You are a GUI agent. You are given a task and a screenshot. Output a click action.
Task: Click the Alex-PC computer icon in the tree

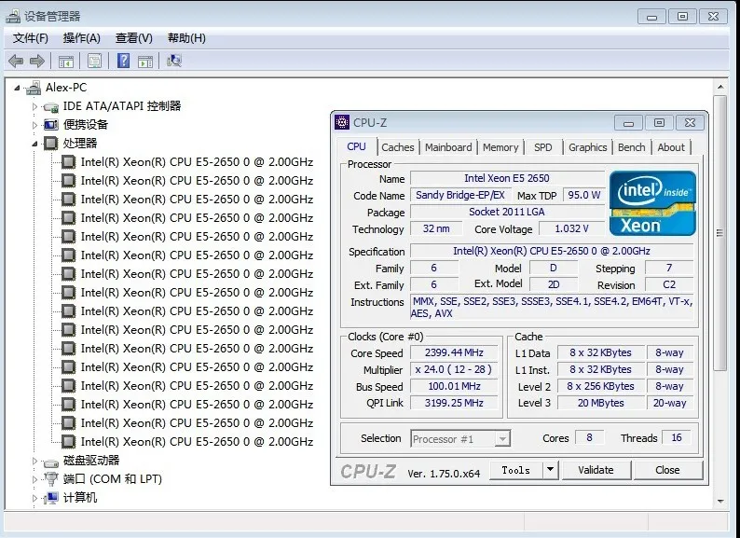tap(34, 88)
